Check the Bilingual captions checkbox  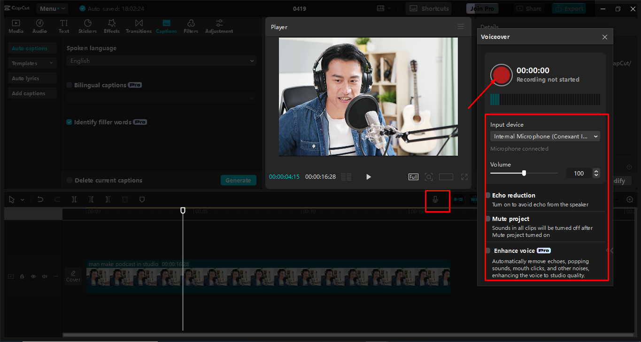point(70,85)
